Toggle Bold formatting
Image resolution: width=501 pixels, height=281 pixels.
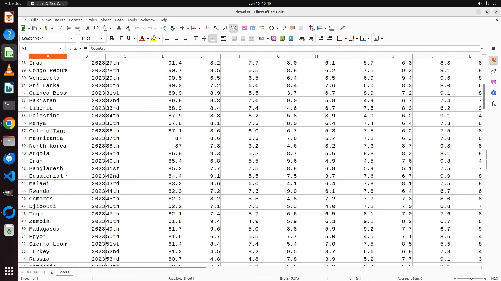[x=112, y=39]
